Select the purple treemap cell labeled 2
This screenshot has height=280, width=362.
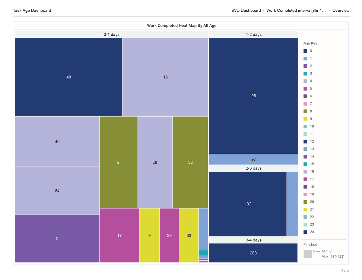click(57, 239)
